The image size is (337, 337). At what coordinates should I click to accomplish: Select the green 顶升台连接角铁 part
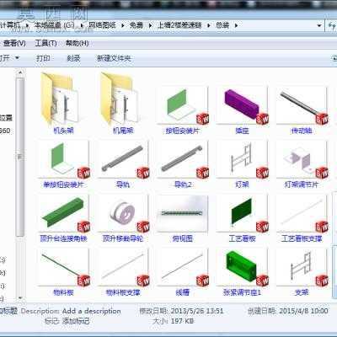[63, 218]
